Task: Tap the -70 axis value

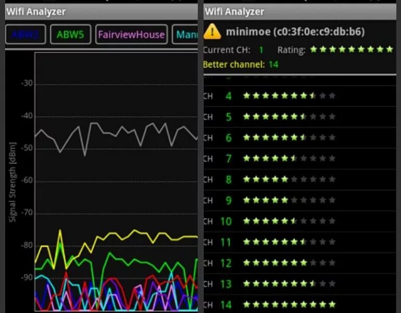Action: tap(27, 213)
